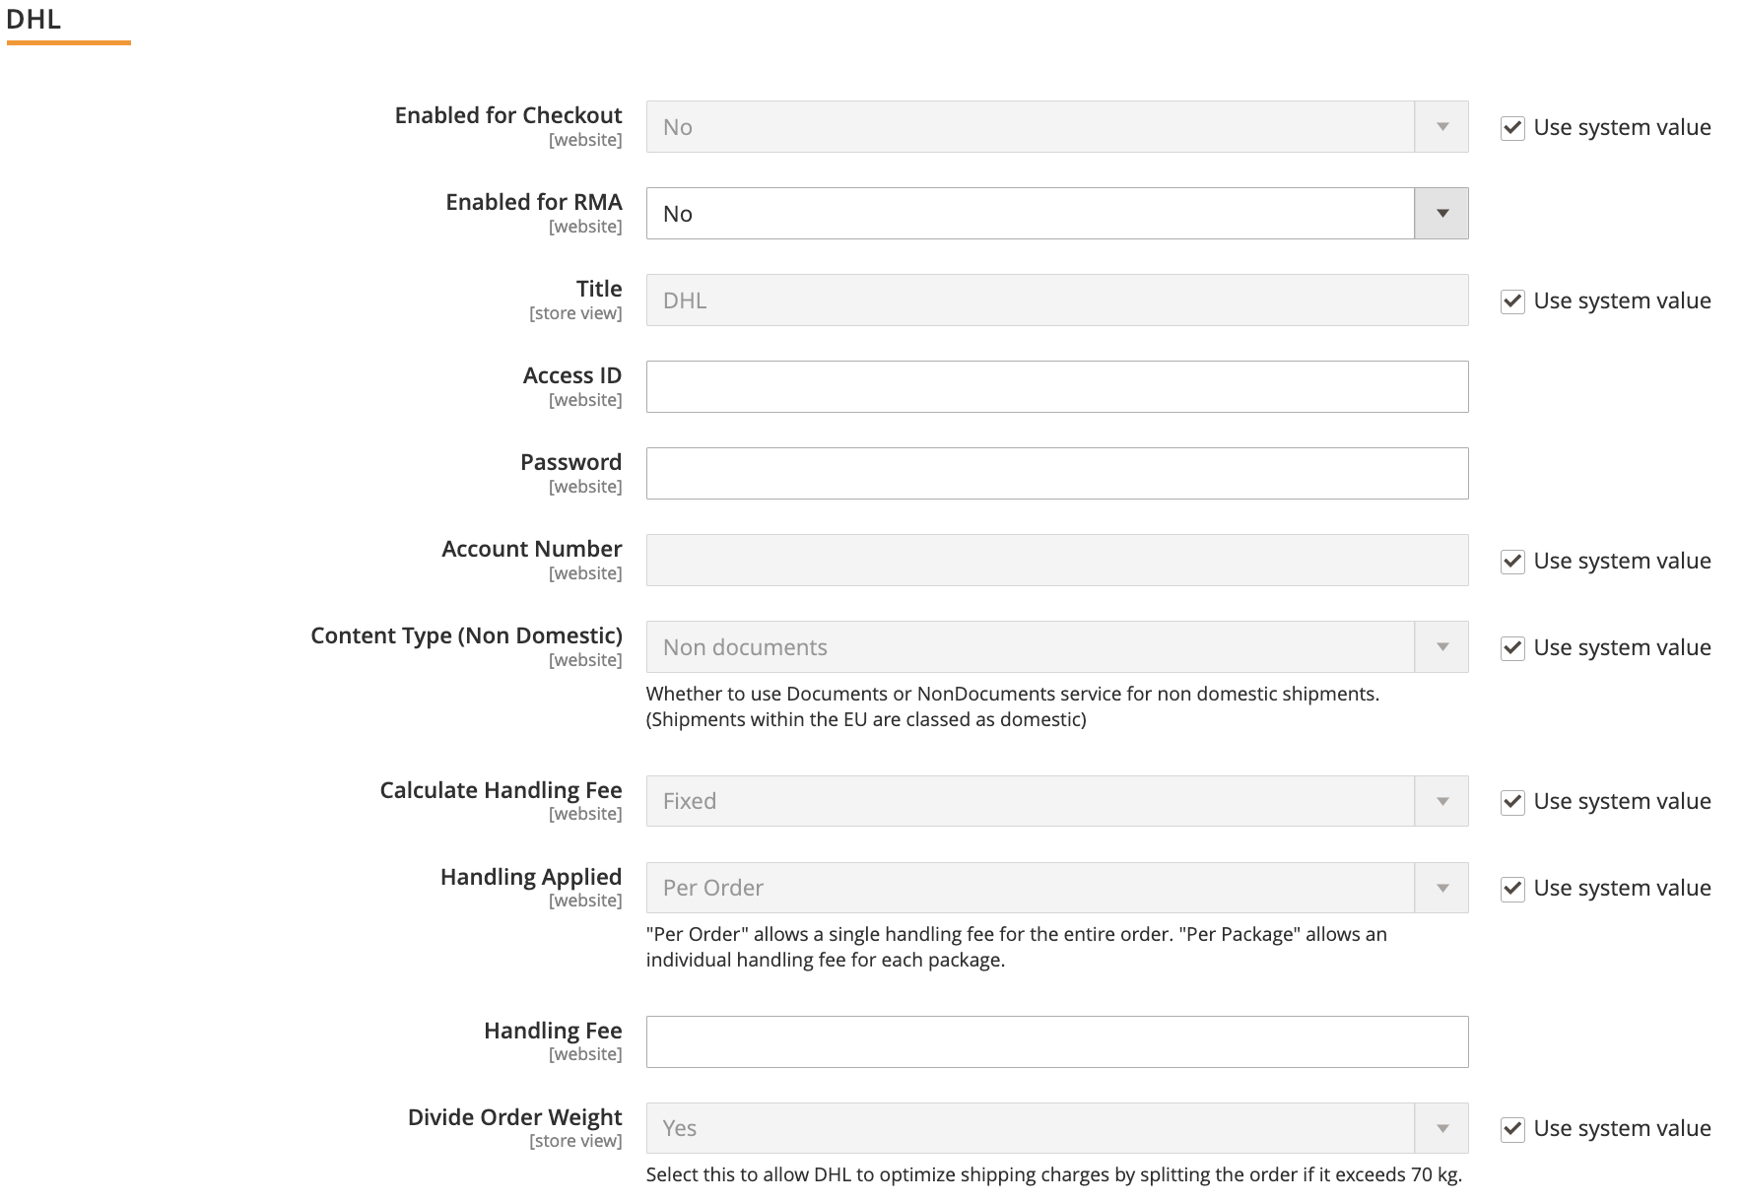Click the Handling Fee input field

point(1054,1041)
